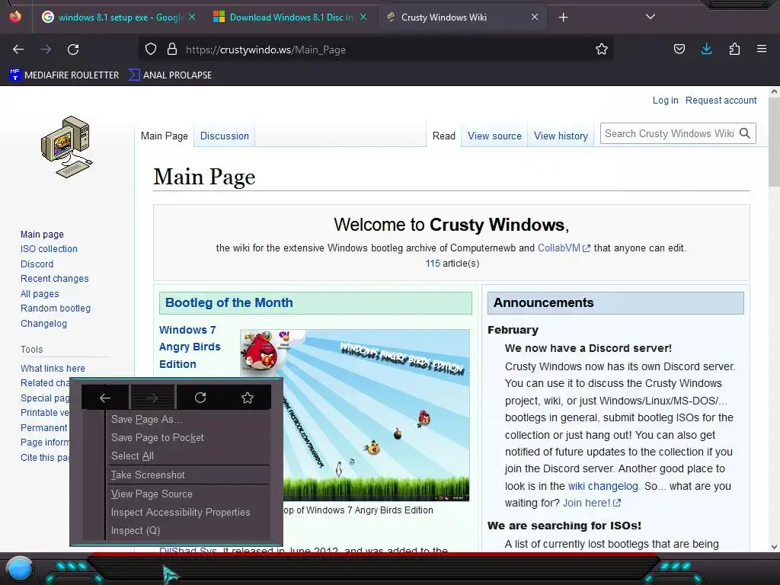The width and height of the screenshot is (780, 585).
Task: Open the second bookmark in the bookmarks toolbar
Action: coord(170,75)
